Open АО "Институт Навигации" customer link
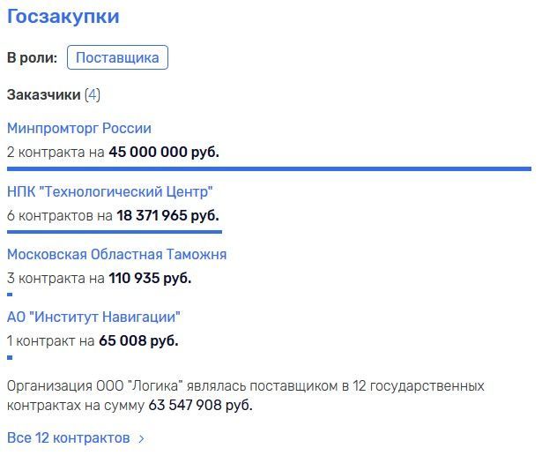Image resolution: width=542 pixels, height=463 pixels. (x=93, y=317)
